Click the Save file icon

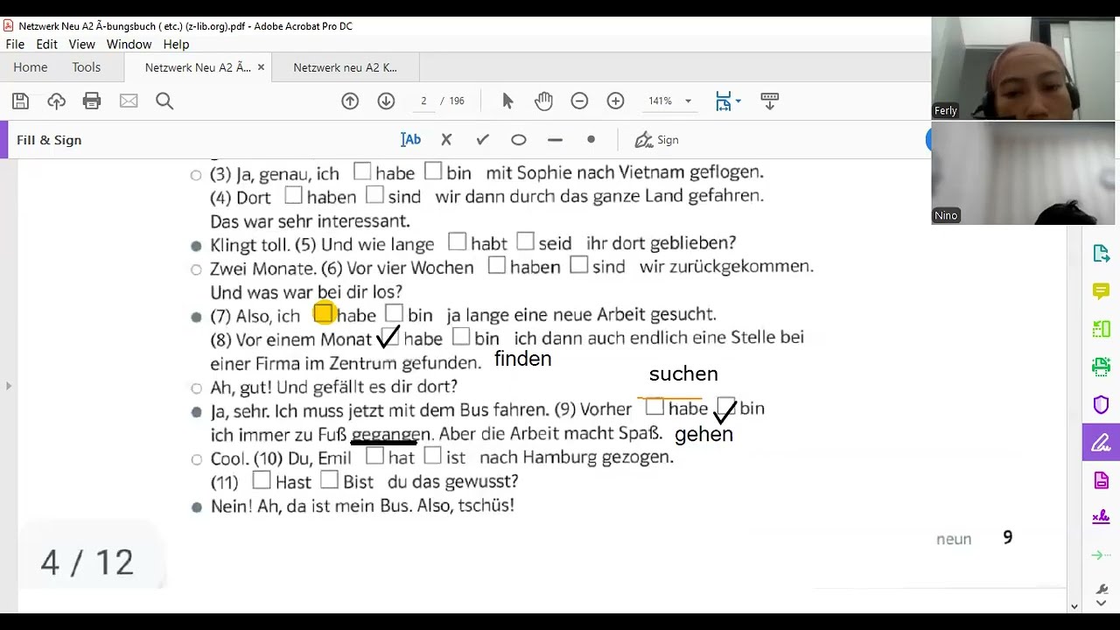pos(20,101)
